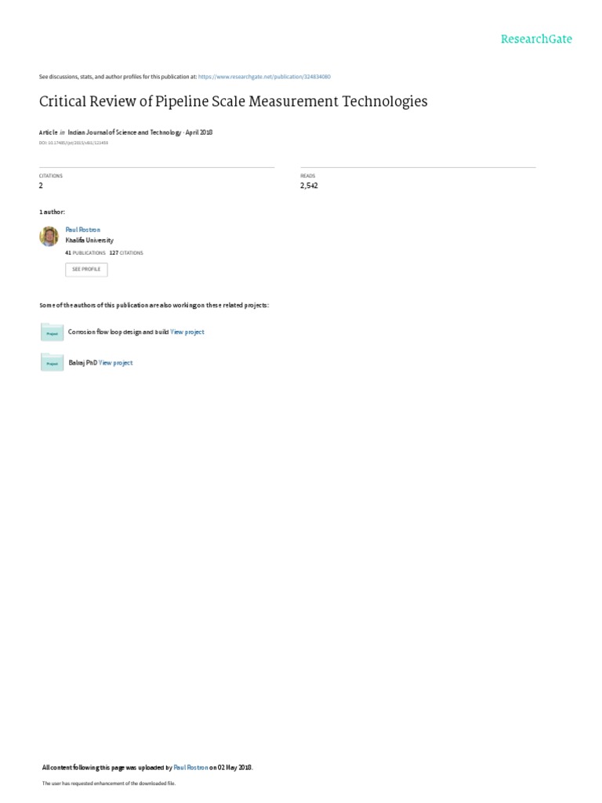Click the reads count of 2,542
The width and height of the screenshot is (602, 803).
point(309,185)
